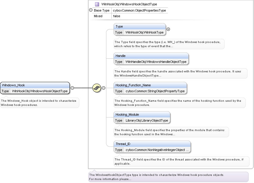254x183 pixels.
Task: Select the Thread_ID element
Action: (x=152, y=147)
